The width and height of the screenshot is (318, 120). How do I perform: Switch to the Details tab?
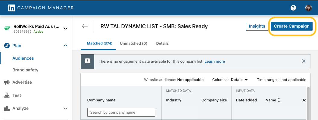[x=162, y=43]
